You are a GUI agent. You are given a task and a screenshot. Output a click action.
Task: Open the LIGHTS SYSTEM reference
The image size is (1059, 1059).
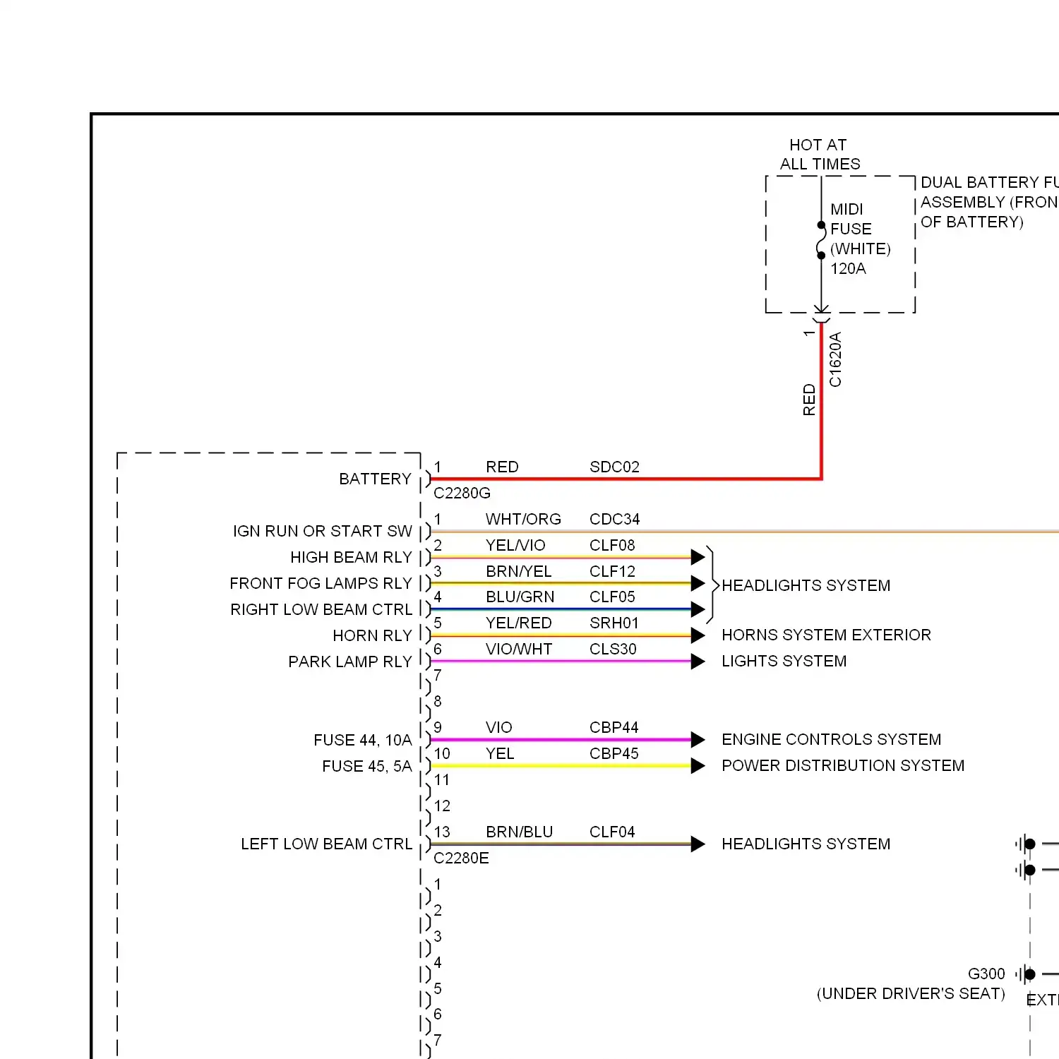click(784, 661)
